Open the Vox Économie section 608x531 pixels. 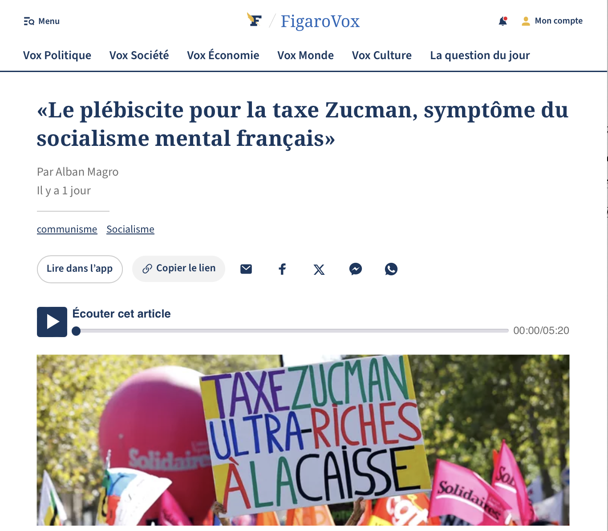point(223,55)
